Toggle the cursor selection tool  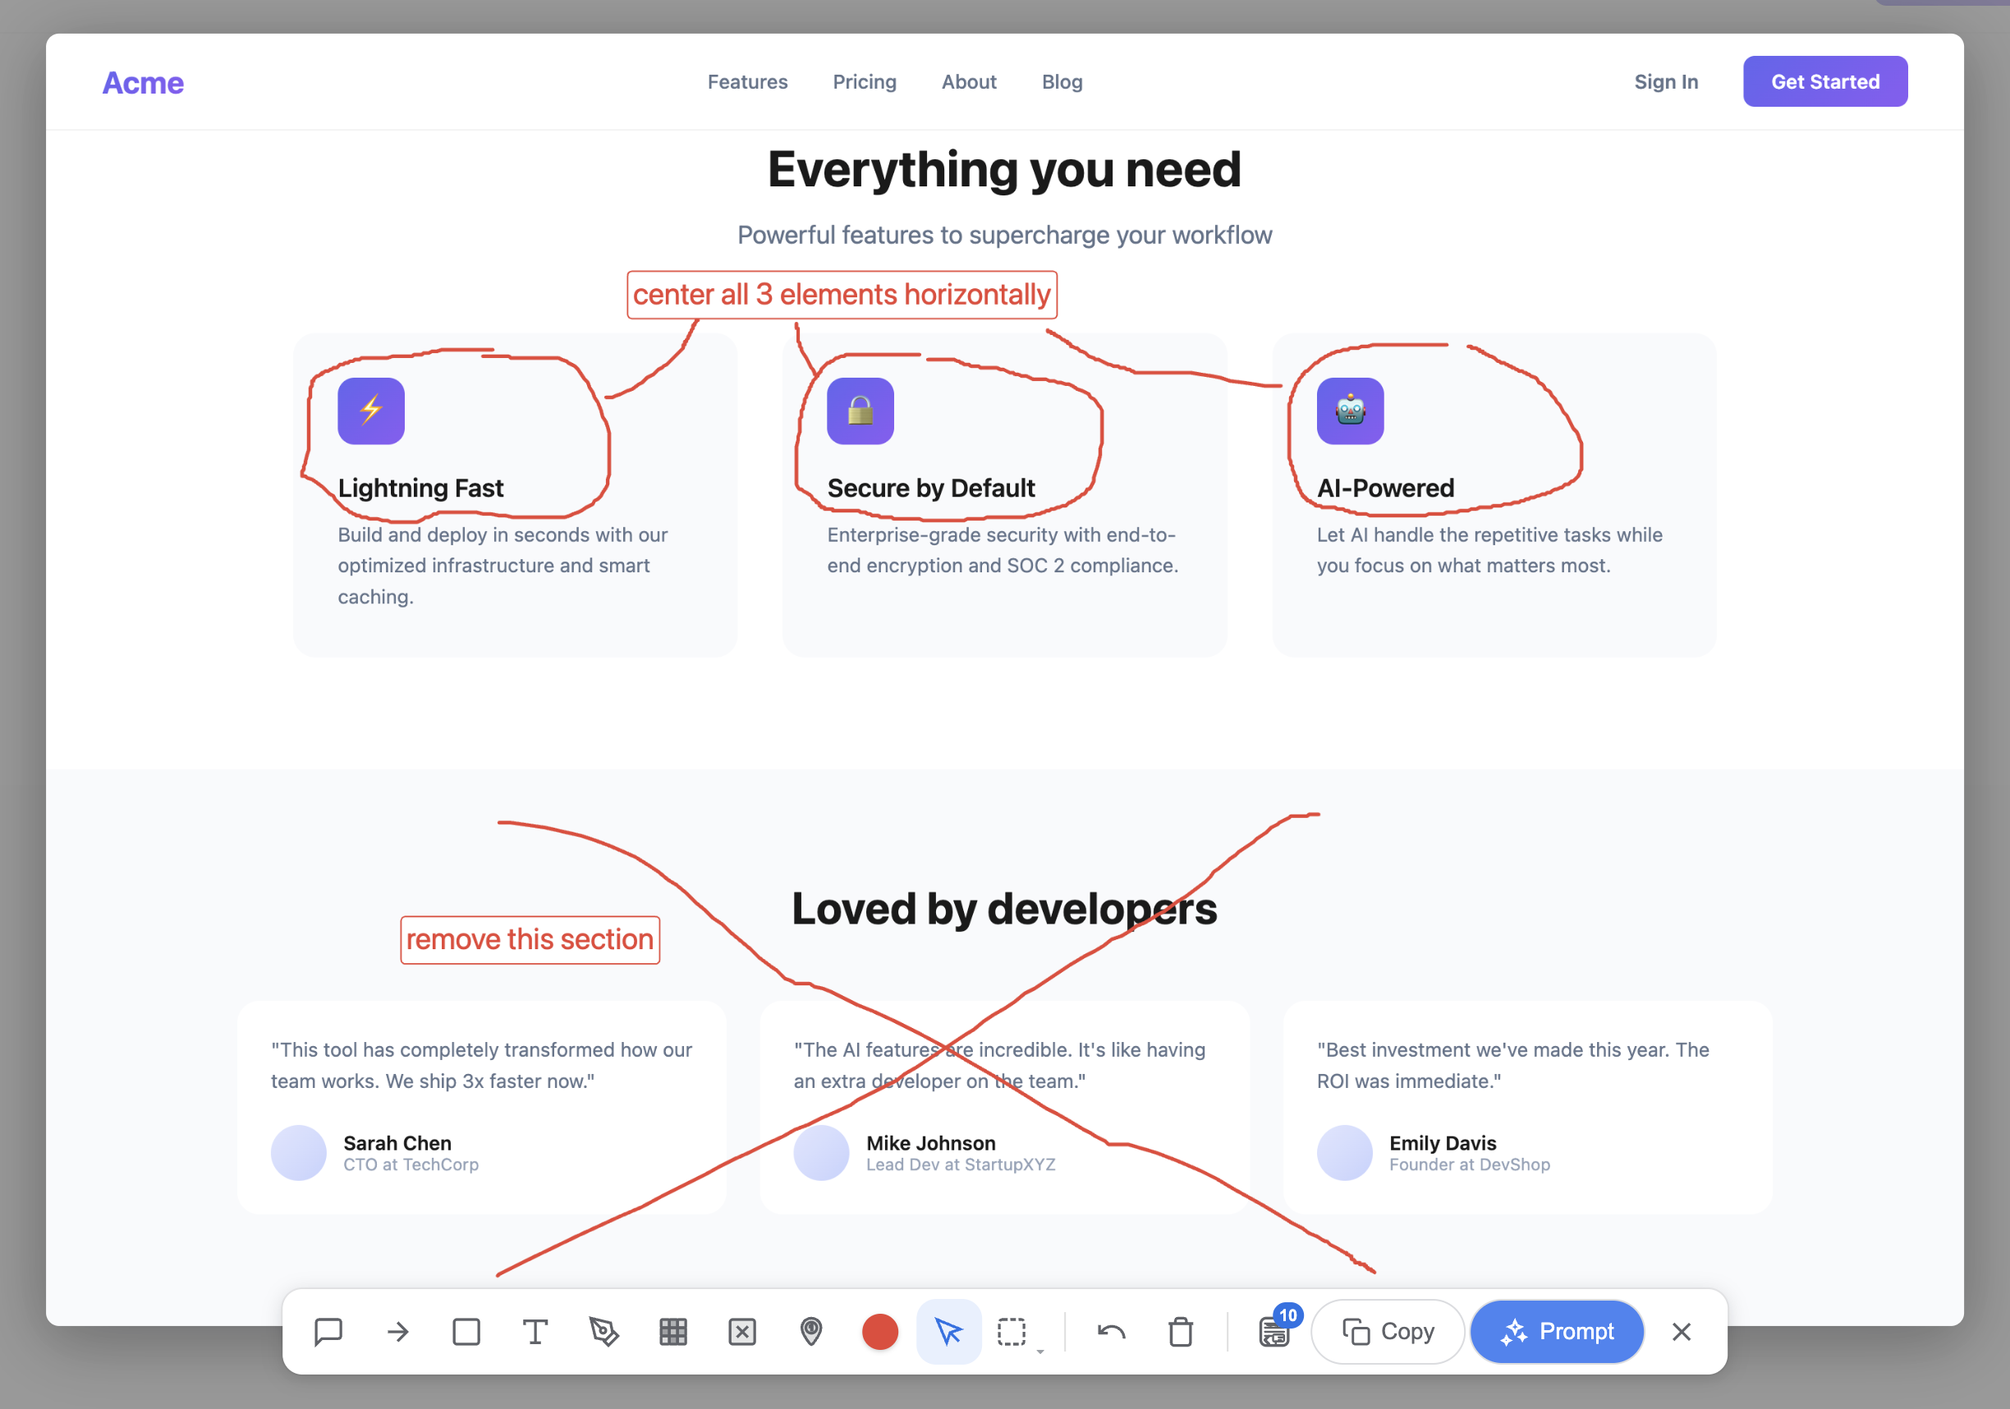click(949, 1332)
